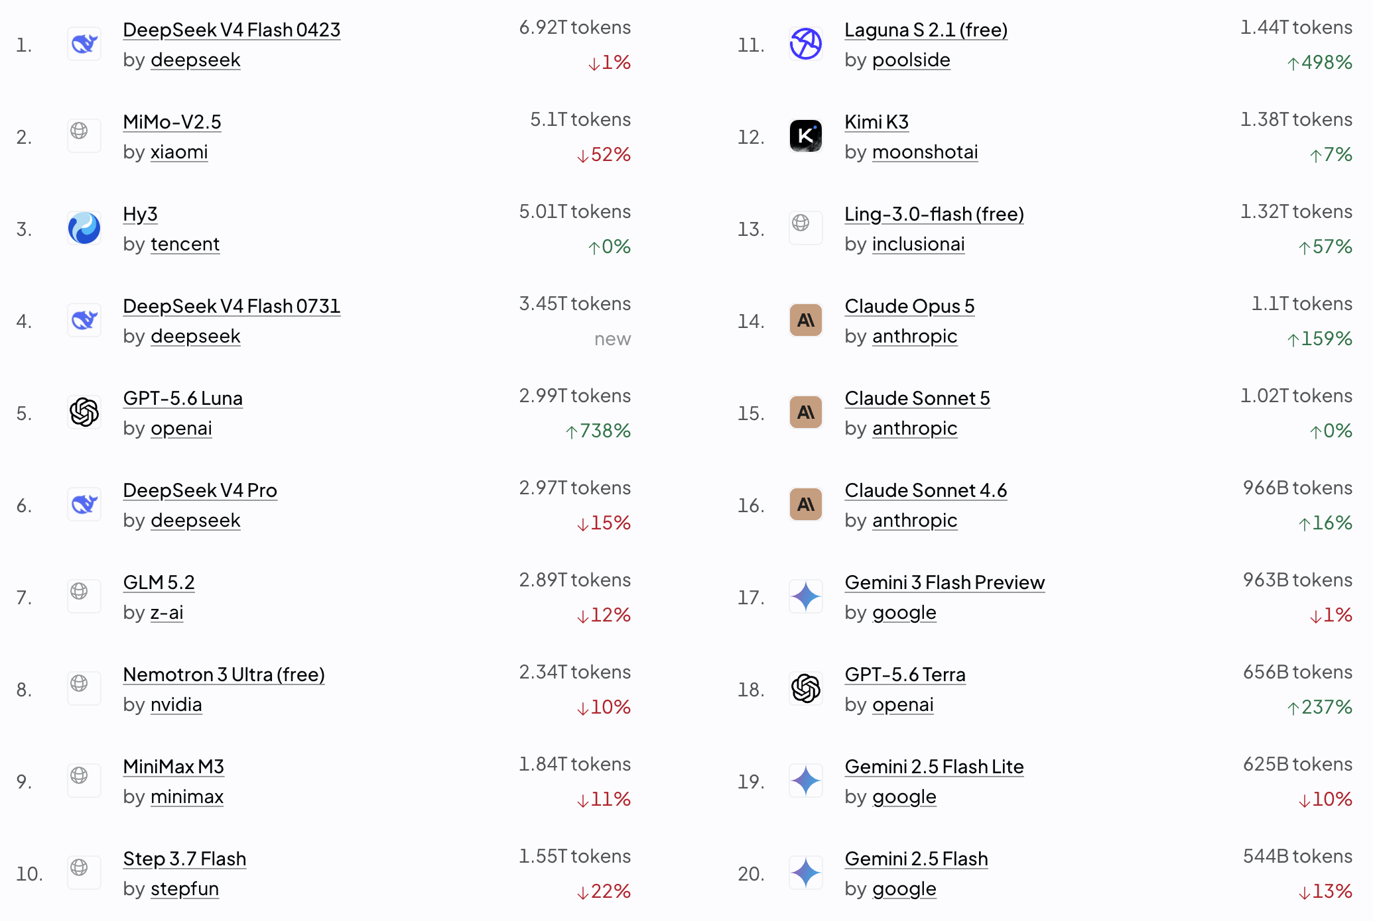Open the GLM 5.2 model link
Image resolution: width=1373 pixels, height=921 pixels.
point(159,582)
